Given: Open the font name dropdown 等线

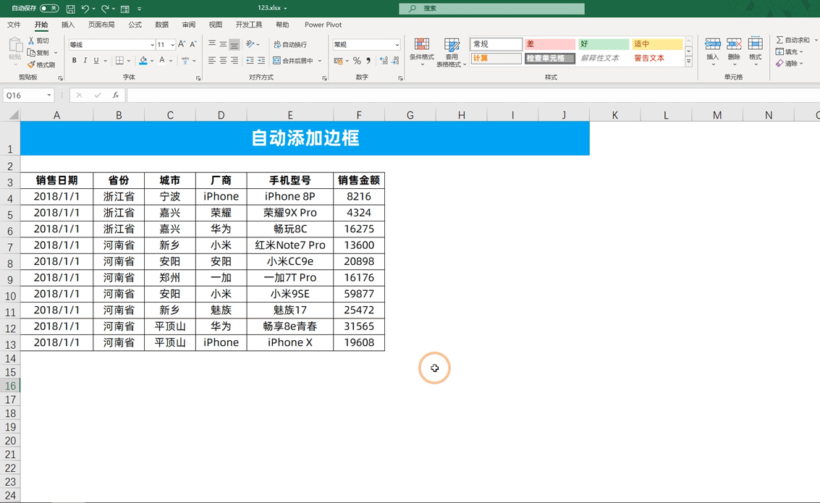Looking at the screenshot, I should [152, 45].
